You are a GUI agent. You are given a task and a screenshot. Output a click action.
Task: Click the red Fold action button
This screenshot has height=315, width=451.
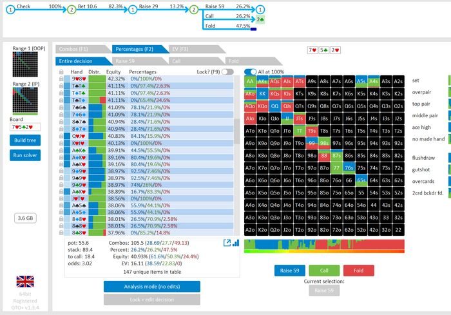point(358,271)
